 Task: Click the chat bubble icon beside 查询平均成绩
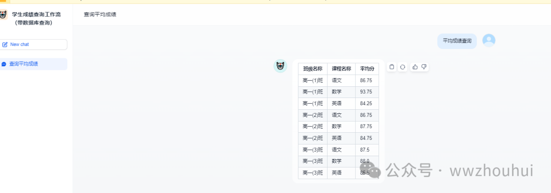(x=4, y=64)
